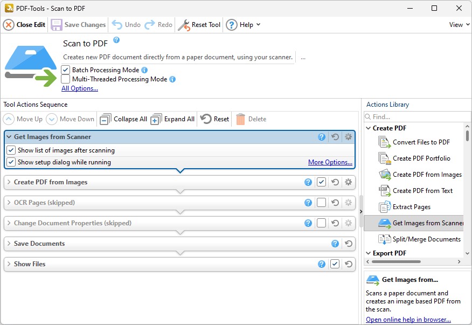This screenshot has width=472, height=325.
Task: Open the Help dropdown menu
Action: (243, 25)
